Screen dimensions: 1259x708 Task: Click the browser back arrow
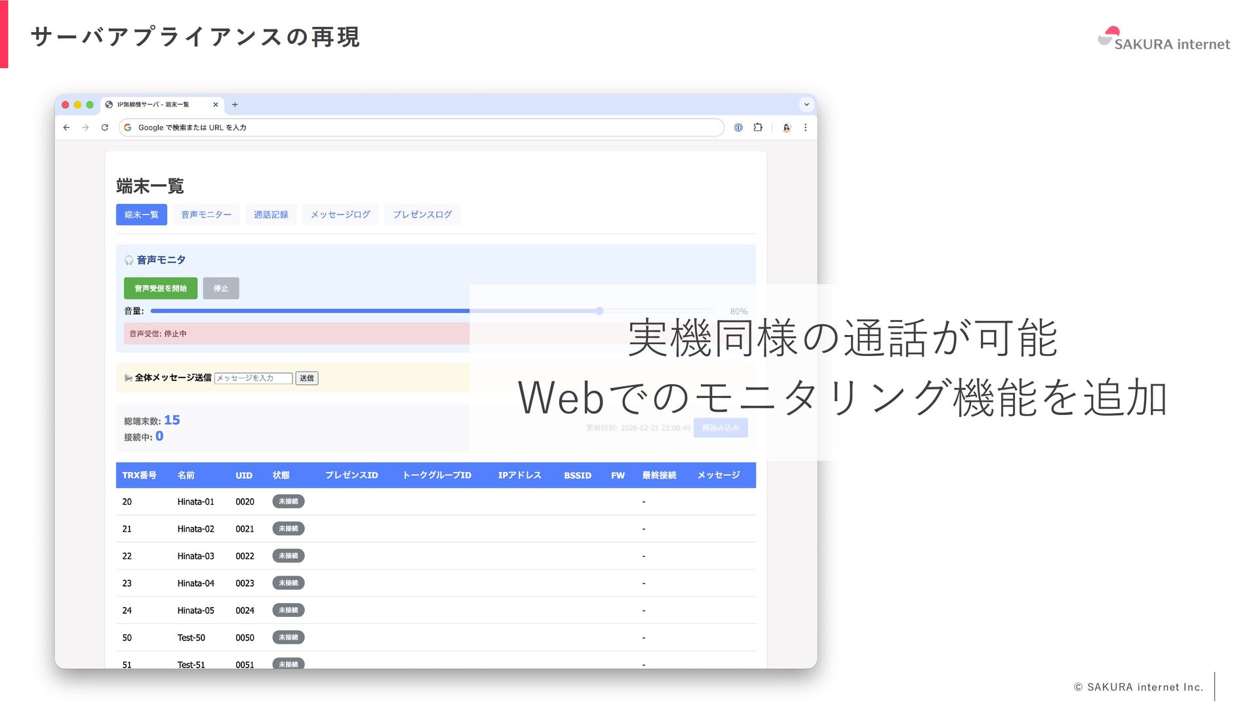[66, 128]
